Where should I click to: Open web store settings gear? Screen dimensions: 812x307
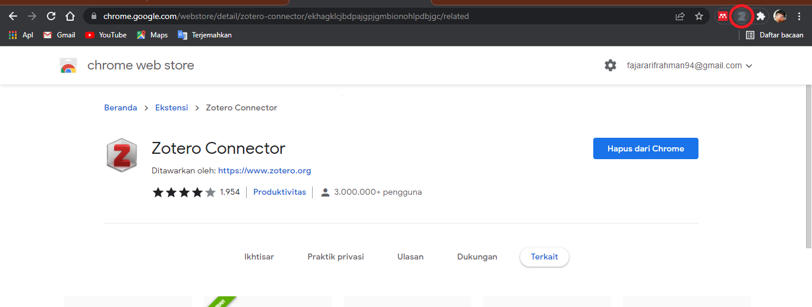[610, 65]
